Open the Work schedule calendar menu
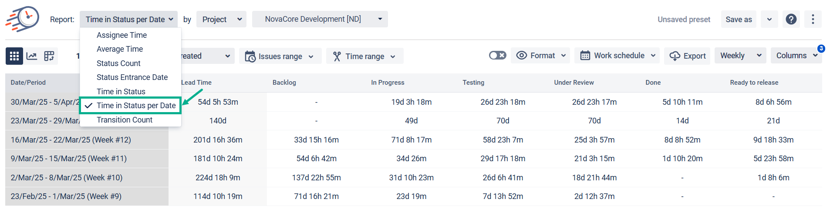This screenshot has width=830, height=209. click(x=618, y=56)
